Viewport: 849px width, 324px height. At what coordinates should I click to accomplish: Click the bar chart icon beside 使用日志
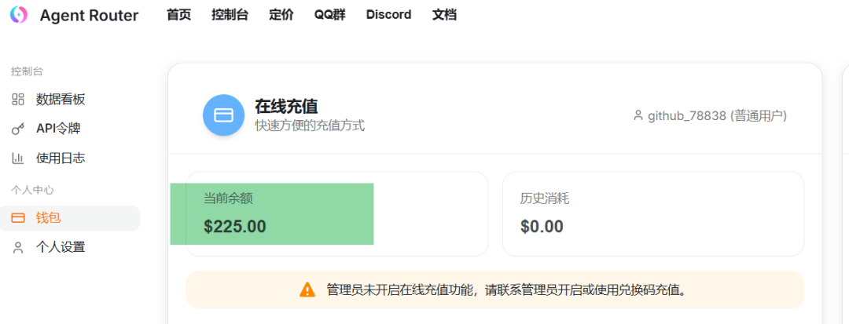click(18, 158)
